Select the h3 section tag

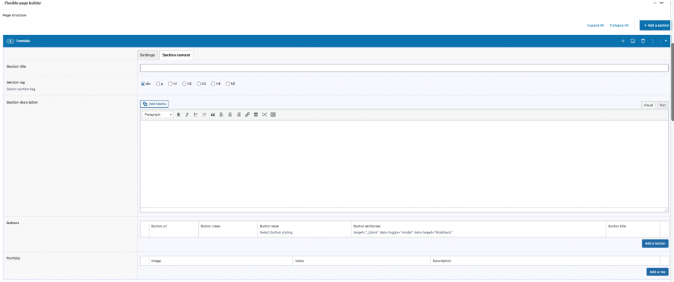[x=199, y=83]
